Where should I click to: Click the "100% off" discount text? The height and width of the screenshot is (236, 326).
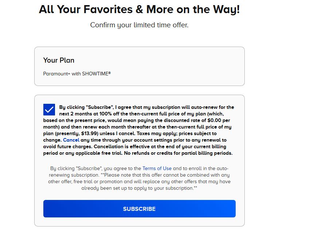[109, 114]
